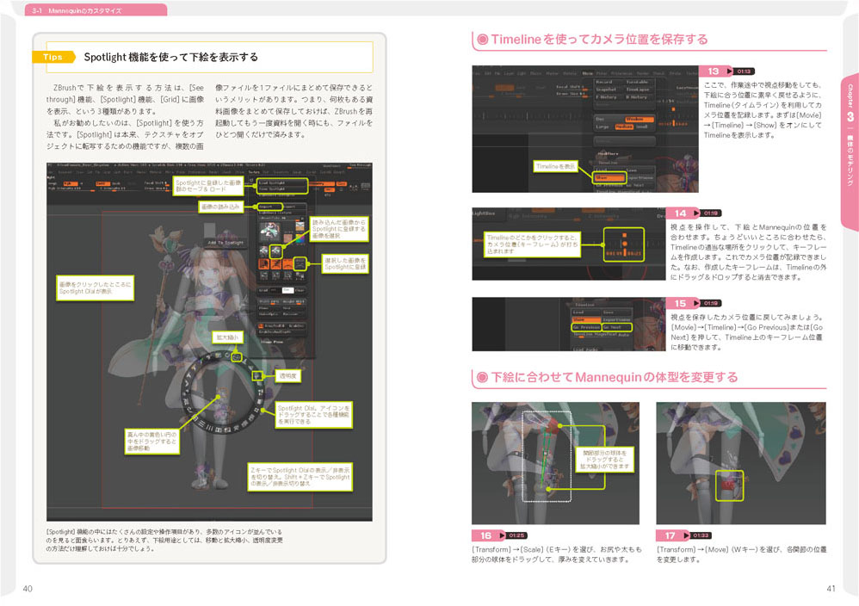Click the Go Next timeline button

point(615,327)
